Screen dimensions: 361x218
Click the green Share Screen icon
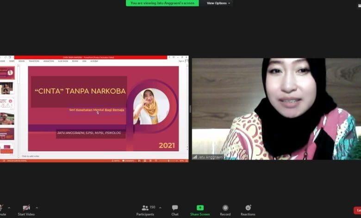point(200,208)
